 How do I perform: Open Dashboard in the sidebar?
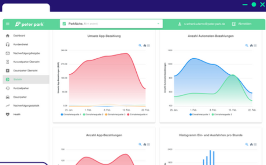click(19, 36)
